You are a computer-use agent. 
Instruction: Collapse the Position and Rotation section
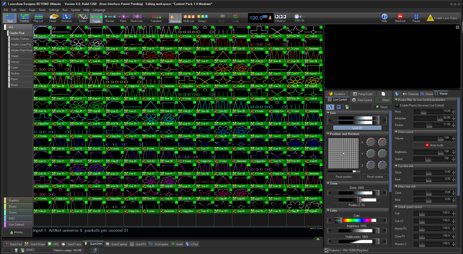pos(328,134)
